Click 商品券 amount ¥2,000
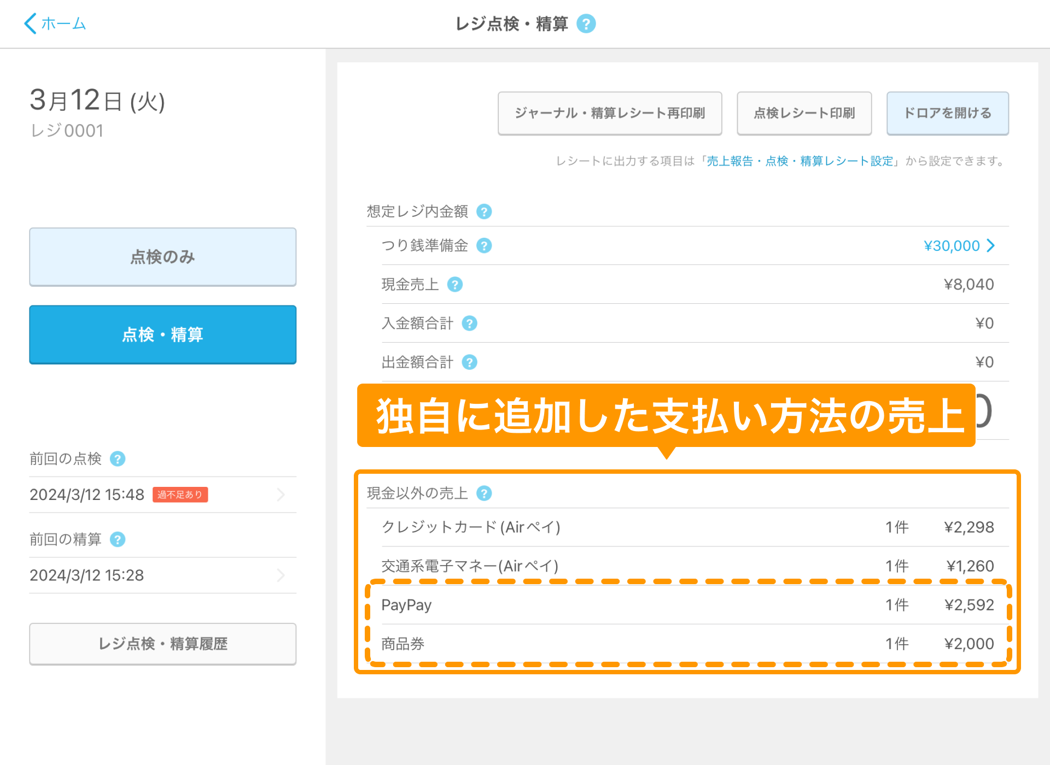This screenshot has width=1050, height=765. [x=969, y=644]
